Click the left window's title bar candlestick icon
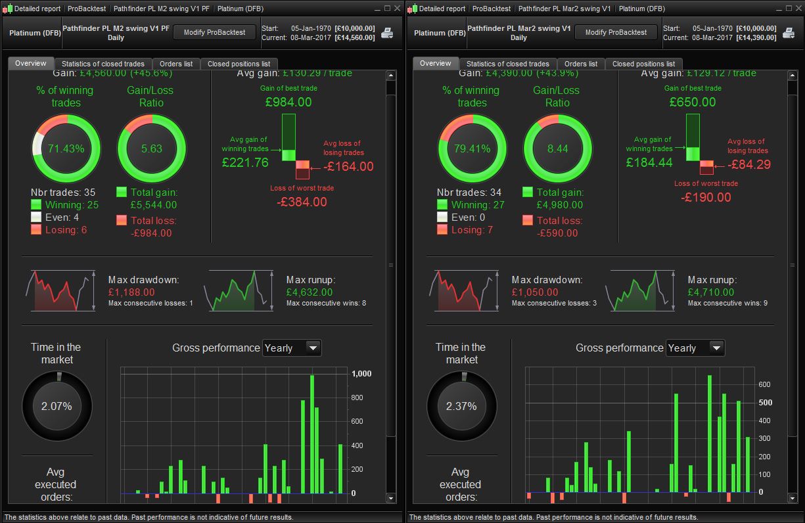Viewport: 805px width, 523px height. [x=7, y=9]
